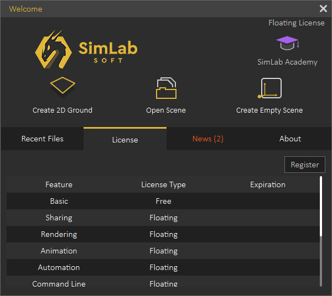Switch to the Recent Files tab
The image size is (332, 296).
tap(42, 139)
